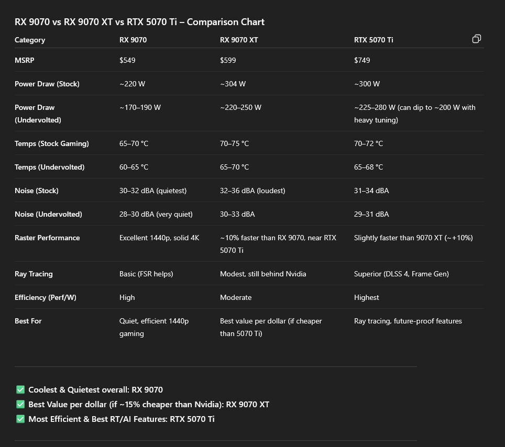Click the ~225–280 W heavy tuning cell

[x=415, y=114]
